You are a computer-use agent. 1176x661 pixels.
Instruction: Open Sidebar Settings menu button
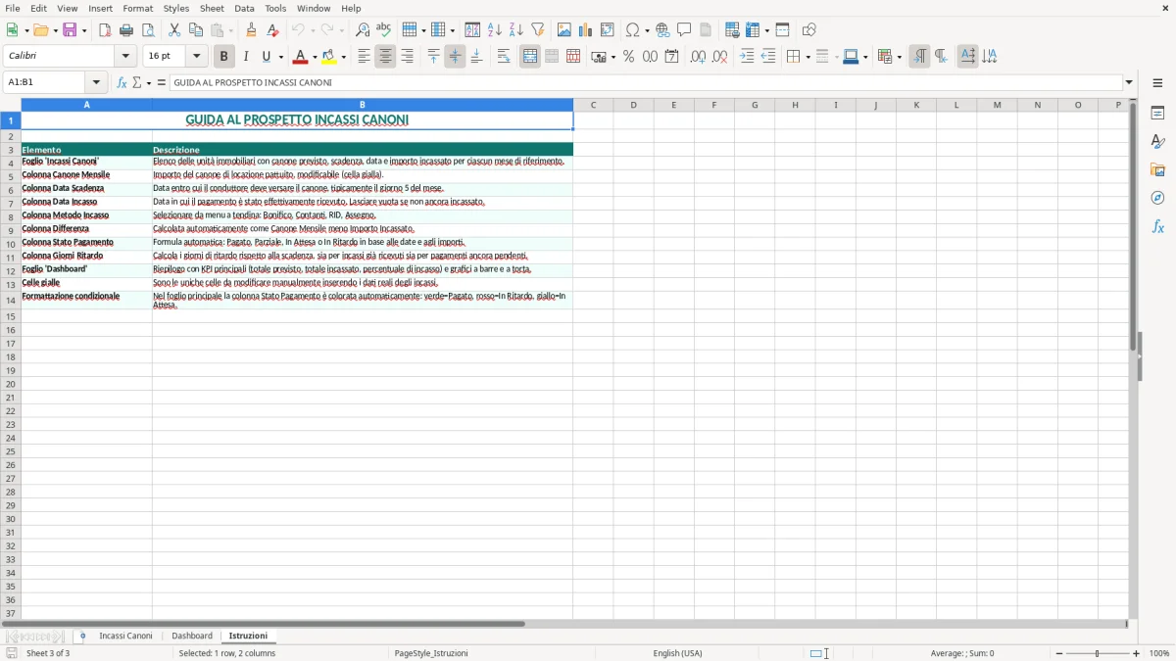pyautogui.click(x=1157, y=82)
